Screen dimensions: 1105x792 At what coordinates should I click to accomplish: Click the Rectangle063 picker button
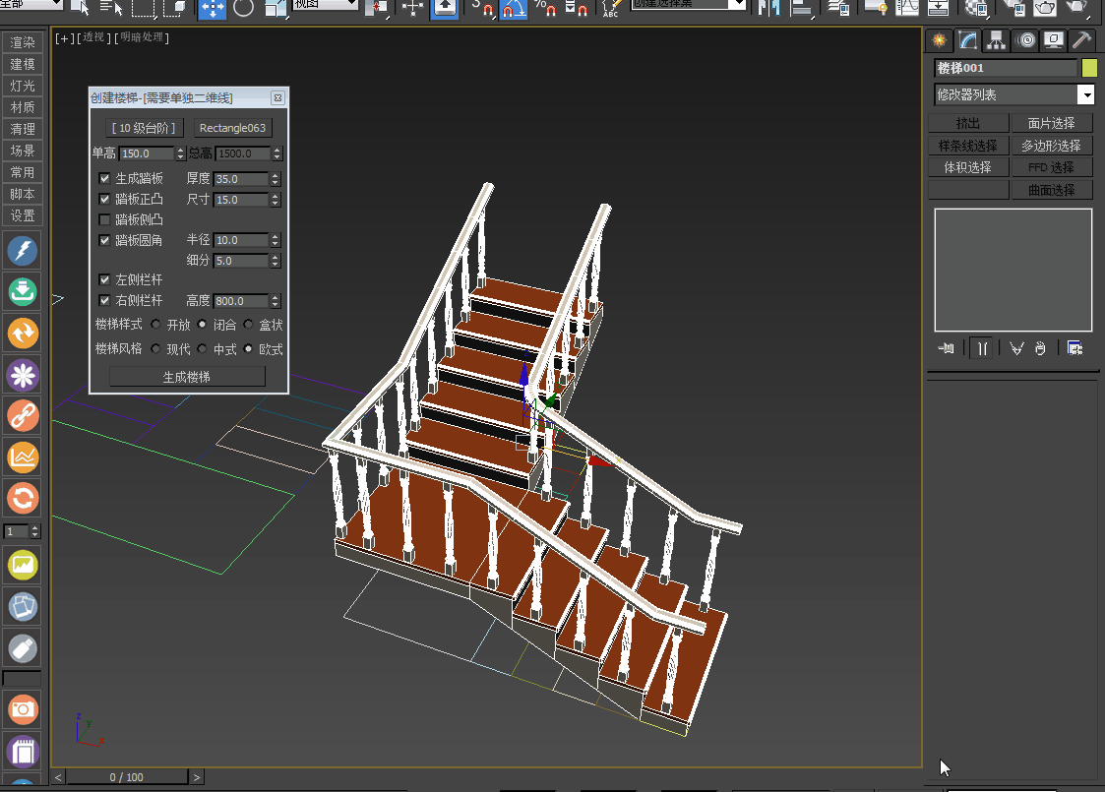tap(232, 127)
